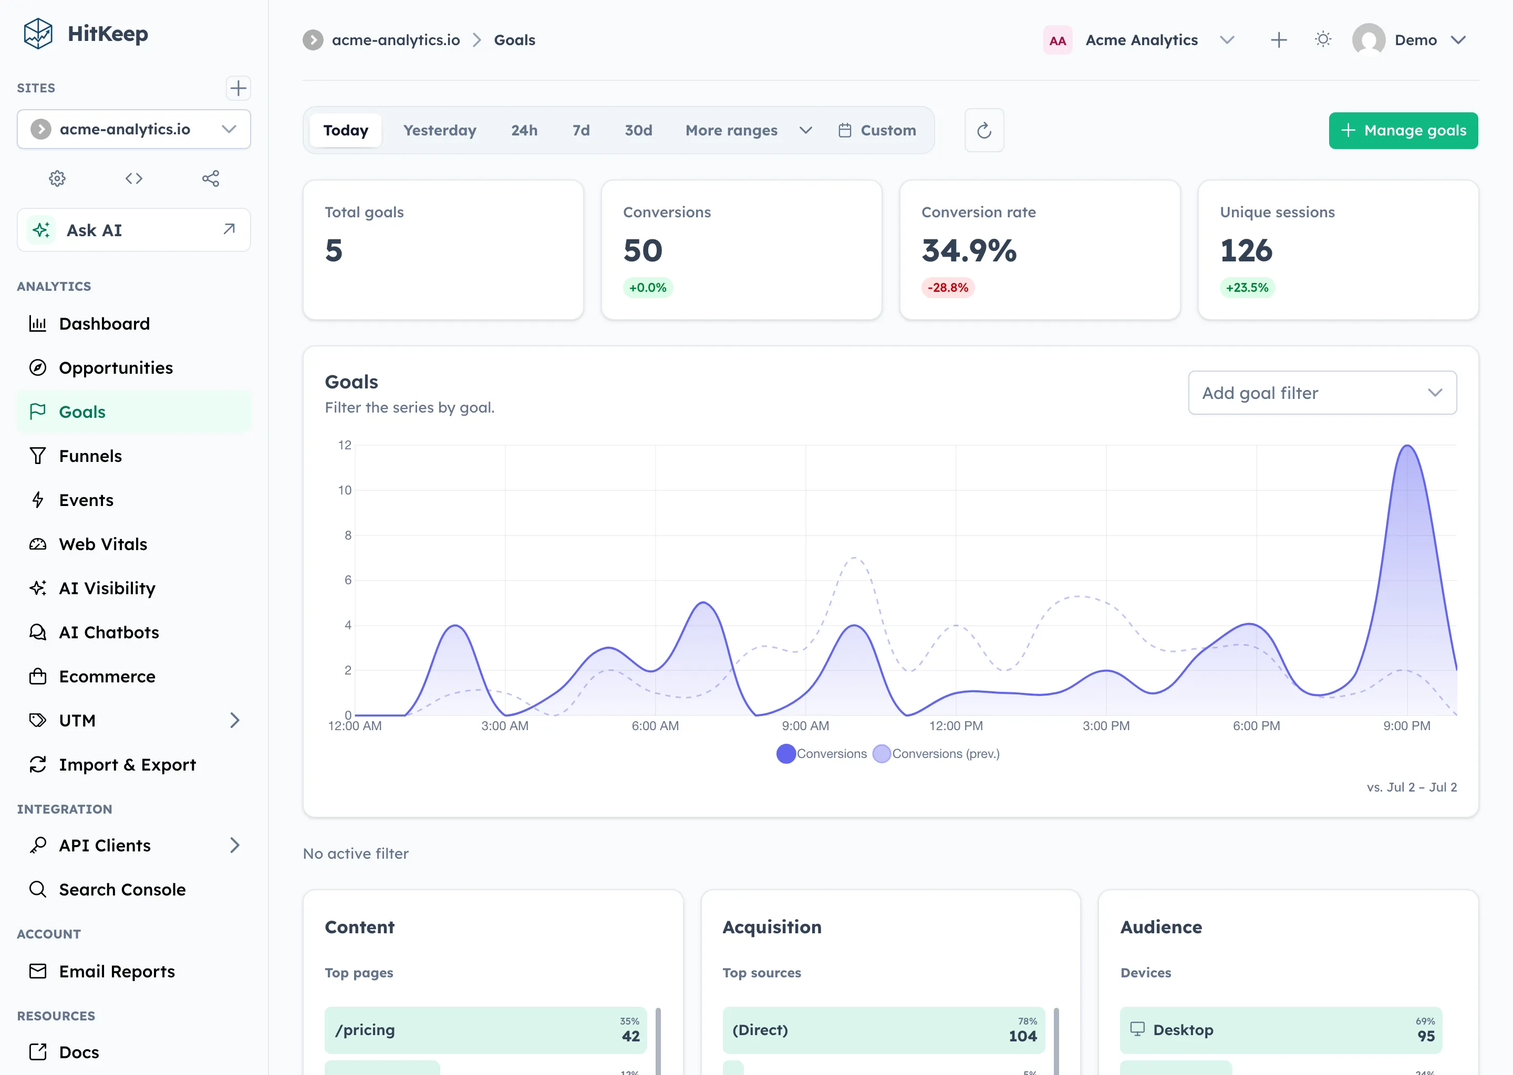Click the Acme Analytics AA badge

[1057, 40]
